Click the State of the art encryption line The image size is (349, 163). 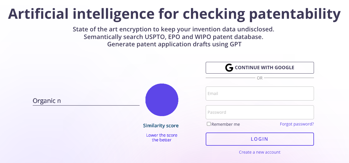coord(173,29)
